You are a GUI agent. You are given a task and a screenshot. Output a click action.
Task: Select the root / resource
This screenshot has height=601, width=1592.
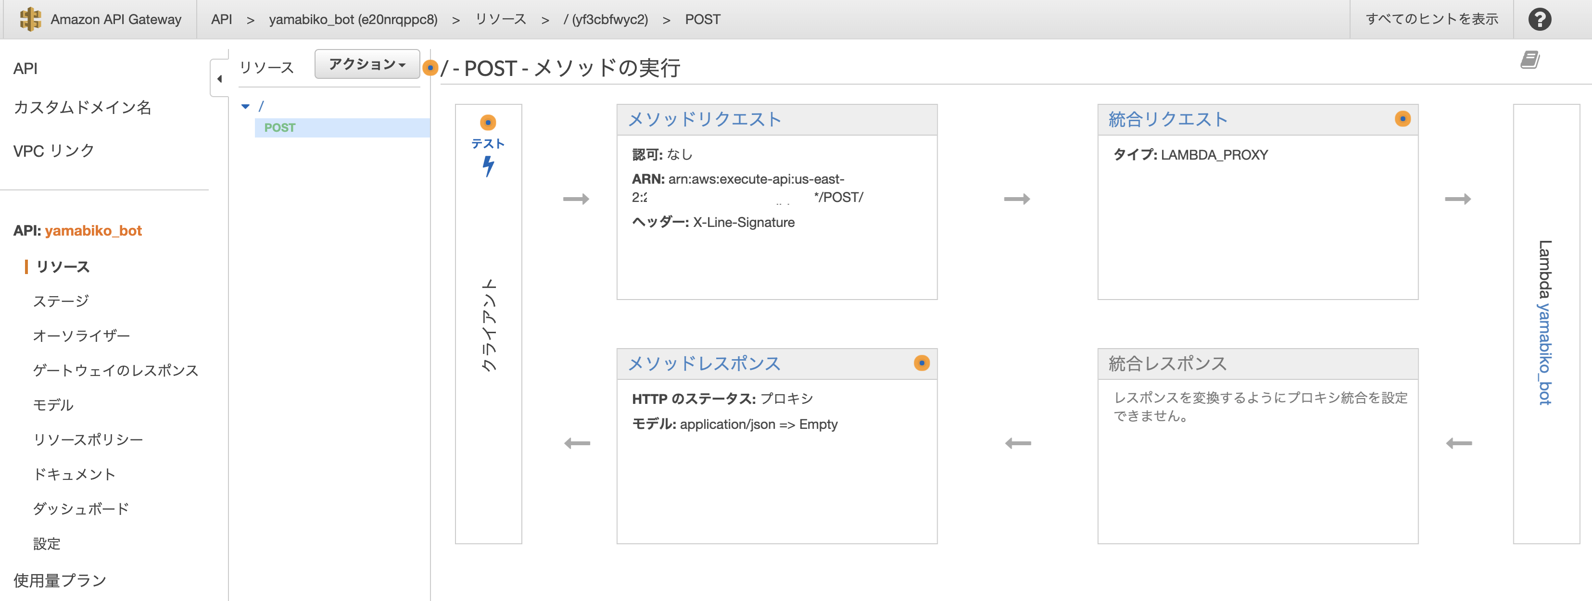click(261, 106)
